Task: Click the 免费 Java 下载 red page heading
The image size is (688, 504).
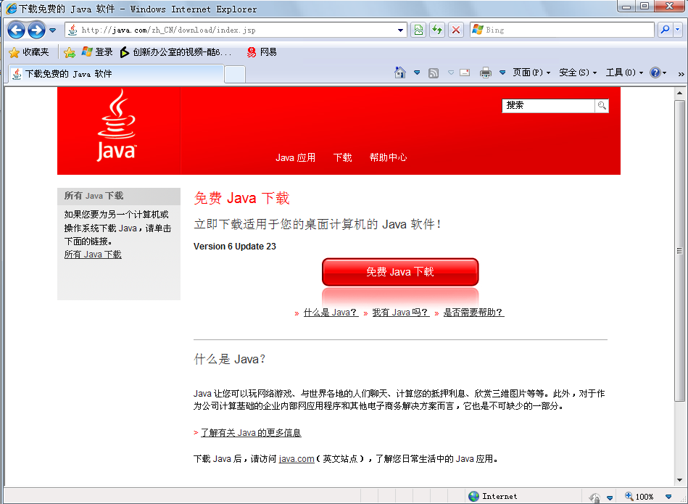Action: [241, 198]
